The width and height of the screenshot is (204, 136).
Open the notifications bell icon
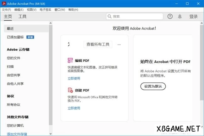[180, 17]
